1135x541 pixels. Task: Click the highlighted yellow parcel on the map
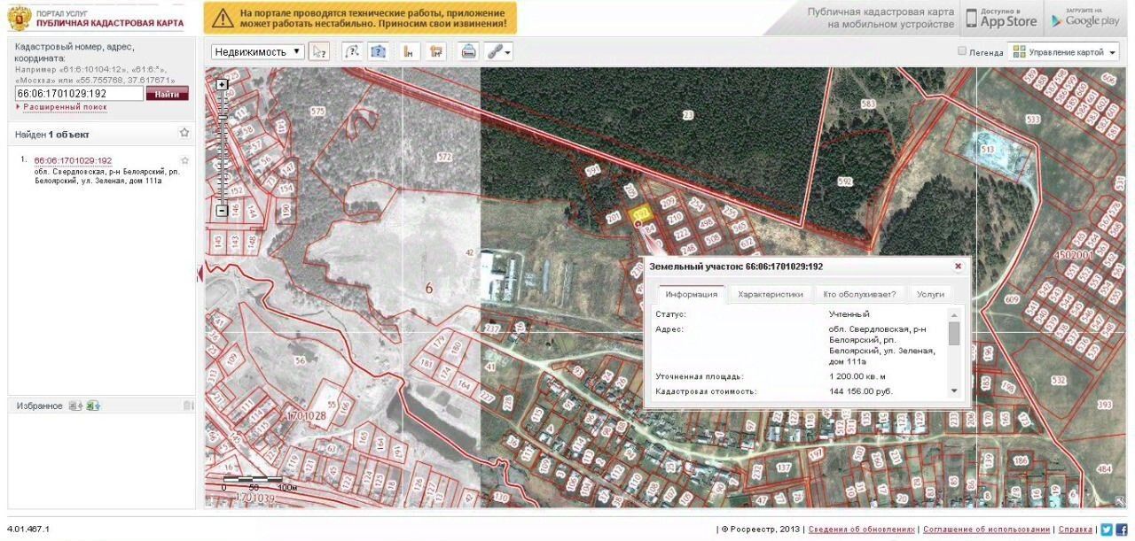[641, 214]
